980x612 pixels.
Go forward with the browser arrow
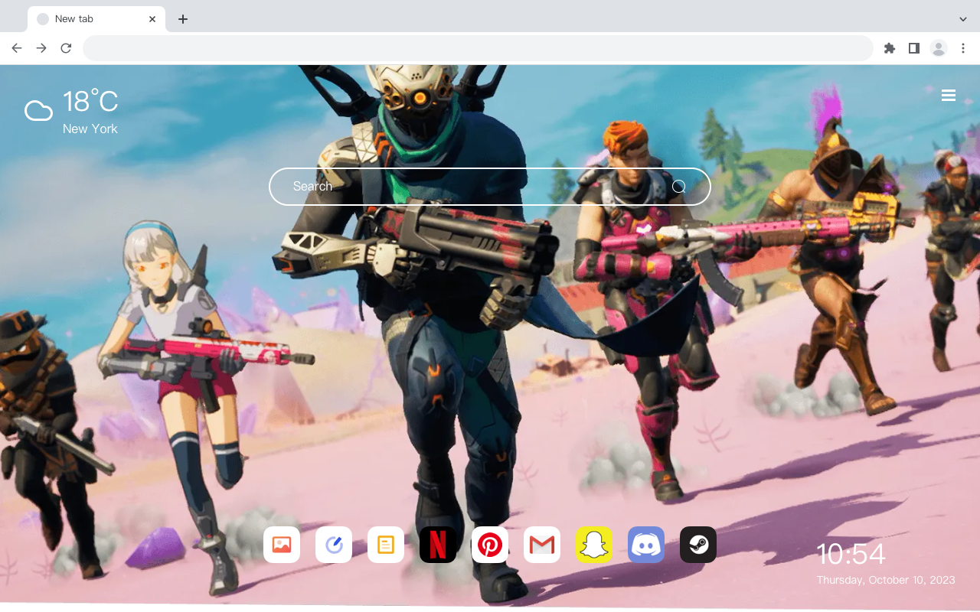[41, 48]
